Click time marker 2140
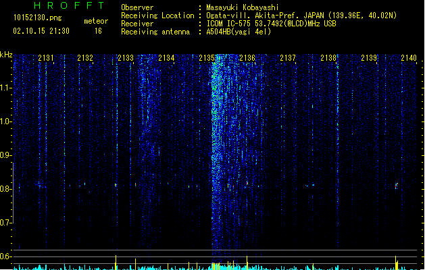The height and width of the screenshot is (270, 425). pyautogui.click(x=409, y=58)
